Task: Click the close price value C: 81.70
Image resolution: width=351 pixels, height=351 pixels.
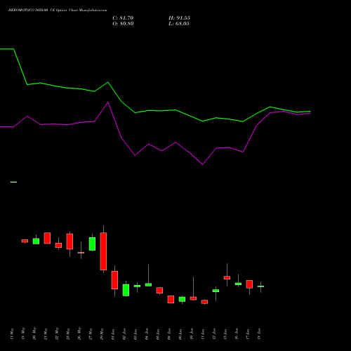Action: tap(123, 18)
